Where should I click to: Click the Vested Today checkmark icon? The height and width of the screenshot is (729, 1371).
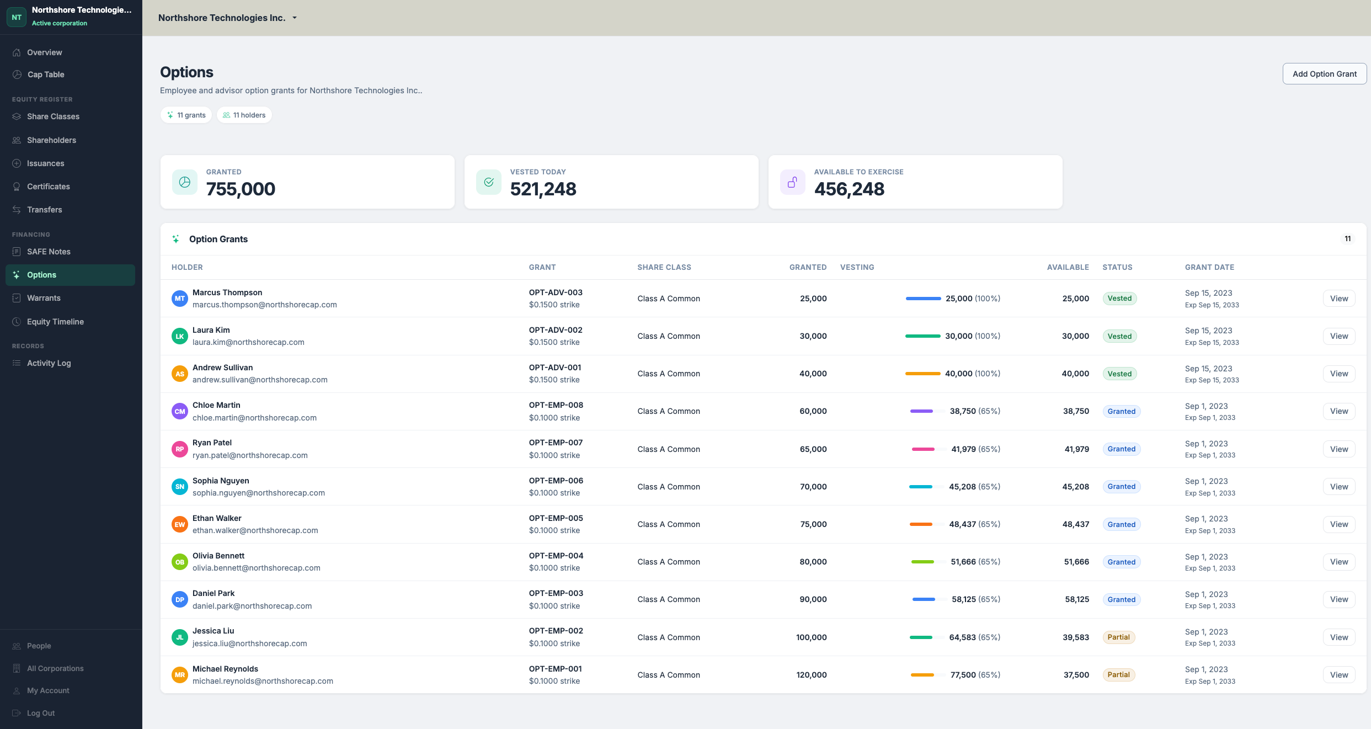(x=489, y=182)
